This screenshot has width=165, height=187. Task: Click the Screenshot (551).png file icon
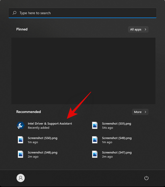coord(95,125)
